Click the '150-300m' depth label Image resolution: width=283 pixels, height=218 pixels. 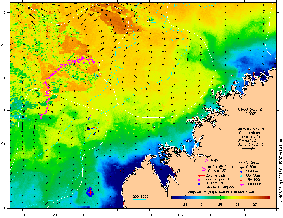tap(254, 180)
